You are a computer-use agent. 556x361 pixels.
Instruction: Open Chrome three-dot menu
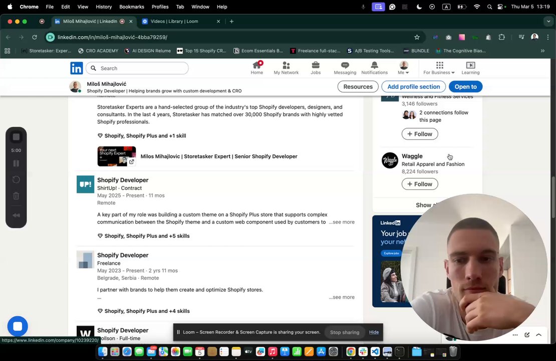tap(548, 37)
